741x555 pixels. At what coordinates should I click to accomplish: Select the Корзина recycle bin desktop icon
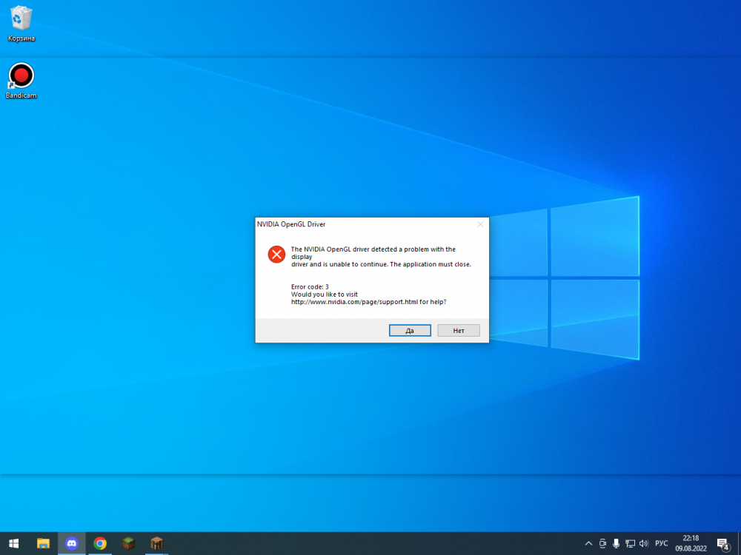[21, 23]
